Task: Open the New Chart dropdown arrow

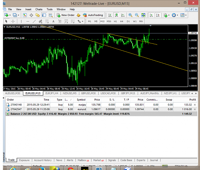Action: pos(10,15)
